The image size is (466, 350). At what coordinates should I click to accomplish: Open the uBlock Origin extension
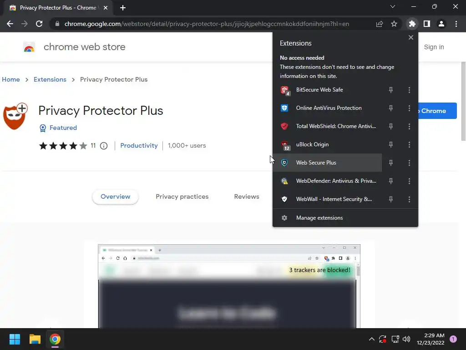(x=327, y=144)
